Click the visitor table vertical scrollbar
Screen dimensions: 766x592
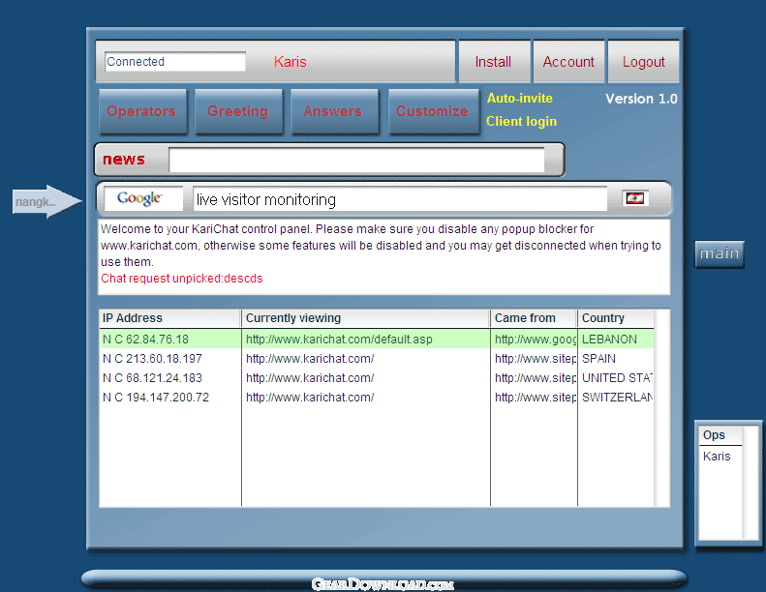662,408
